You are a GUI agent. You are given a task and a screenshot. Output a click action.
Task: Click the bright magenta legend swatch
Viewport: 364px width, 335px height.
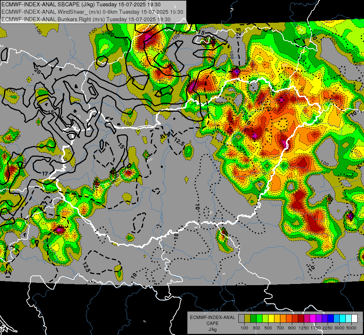313,319
